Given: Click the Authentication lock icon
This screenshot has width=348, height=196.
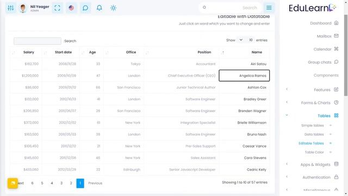Looking at the screenshot, I should click(x=336, y=177).
